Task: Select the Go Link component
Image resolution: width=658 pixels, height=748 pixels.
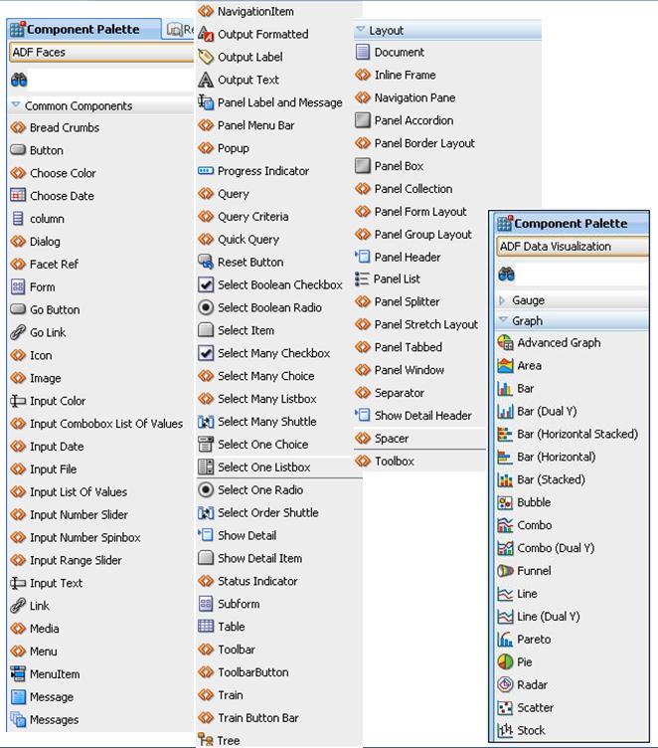Action: [x=47, y=332]
